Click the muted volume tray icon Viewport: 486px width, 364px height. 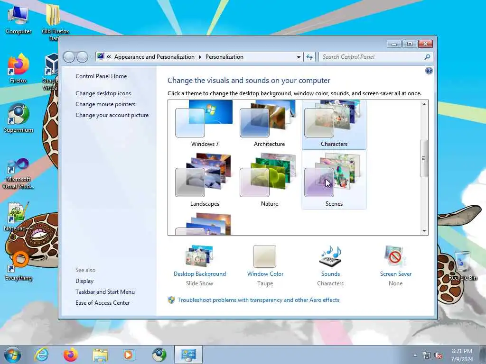pos(438,355)
